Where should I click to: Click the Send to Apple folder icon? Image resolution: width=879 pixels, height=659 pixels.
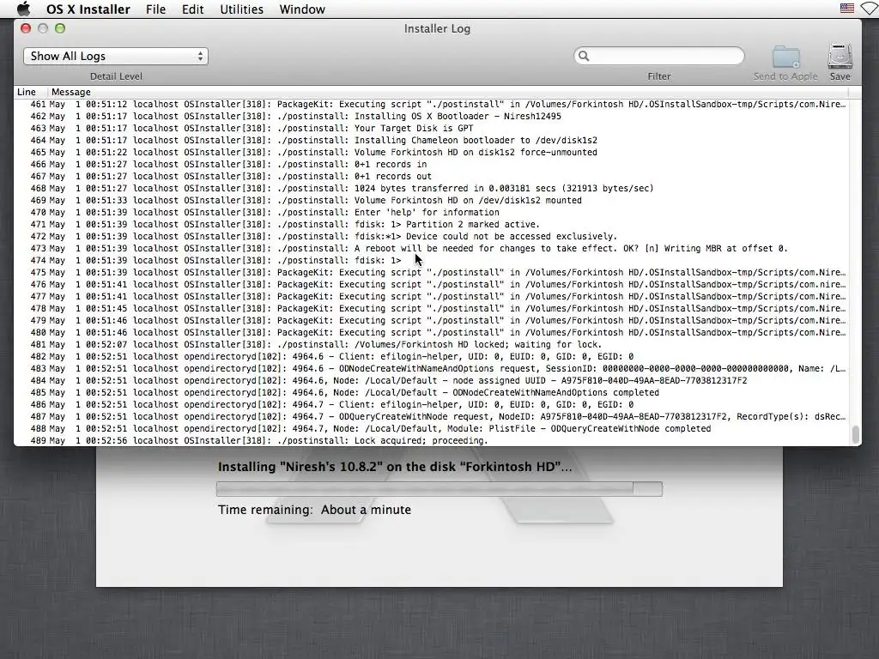[x=786, y=57]
